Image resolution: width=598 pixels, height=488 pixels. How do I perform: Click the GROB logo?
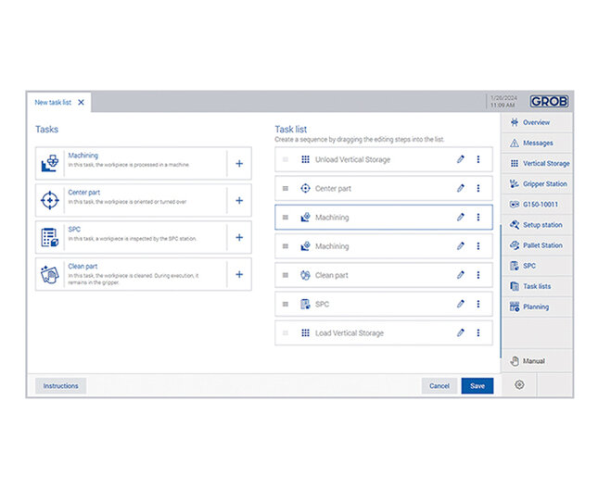(x=549, y=101)
